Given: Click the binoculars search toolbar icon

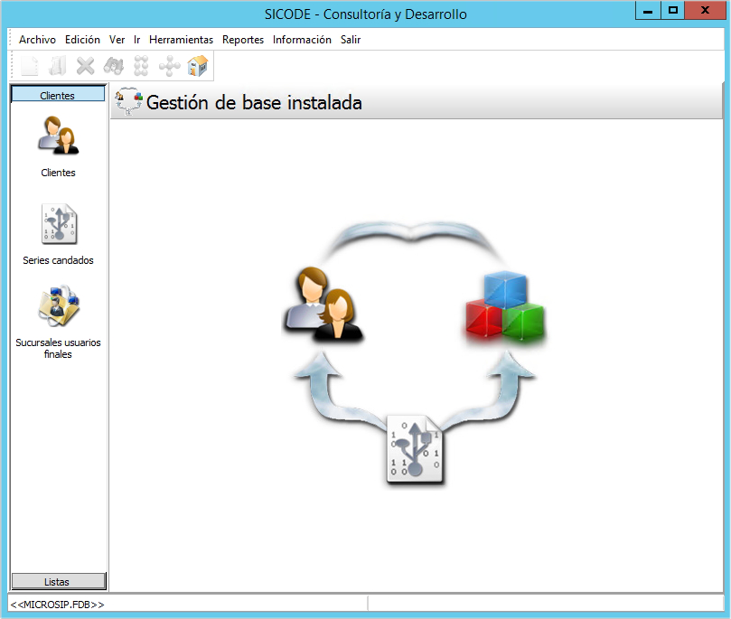Looking at the screenshot, I should point(114,66).
